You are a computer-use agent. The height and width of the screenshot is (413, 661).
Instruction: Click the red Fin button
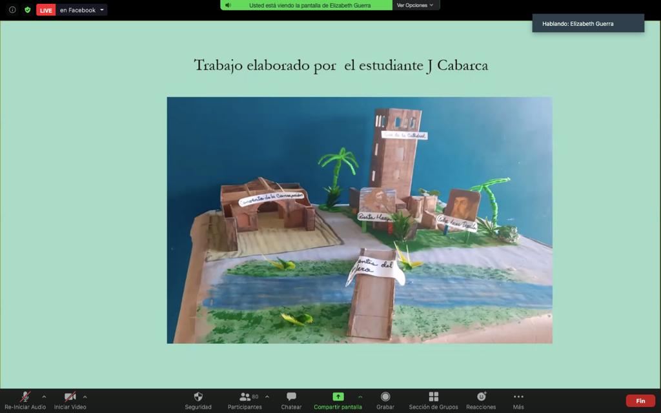click(640, 401)
